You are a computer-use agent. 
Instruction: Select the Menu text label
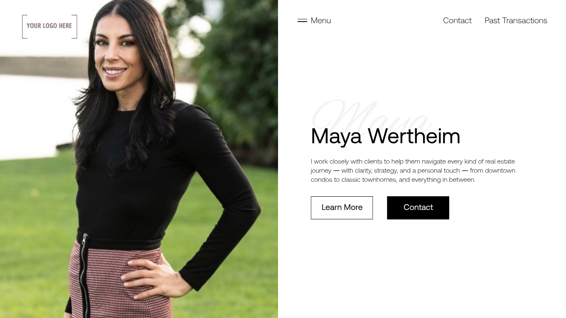coord(321,20)
